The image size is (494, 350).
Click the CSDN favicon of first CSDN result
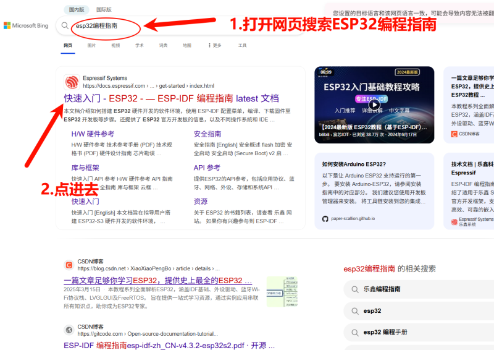(x=69, y=265)
